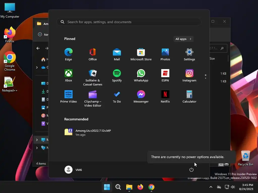258x193 pixels.
Task: Switch File Explorer to large thumbnails view
Action: (x=227, y=164)
